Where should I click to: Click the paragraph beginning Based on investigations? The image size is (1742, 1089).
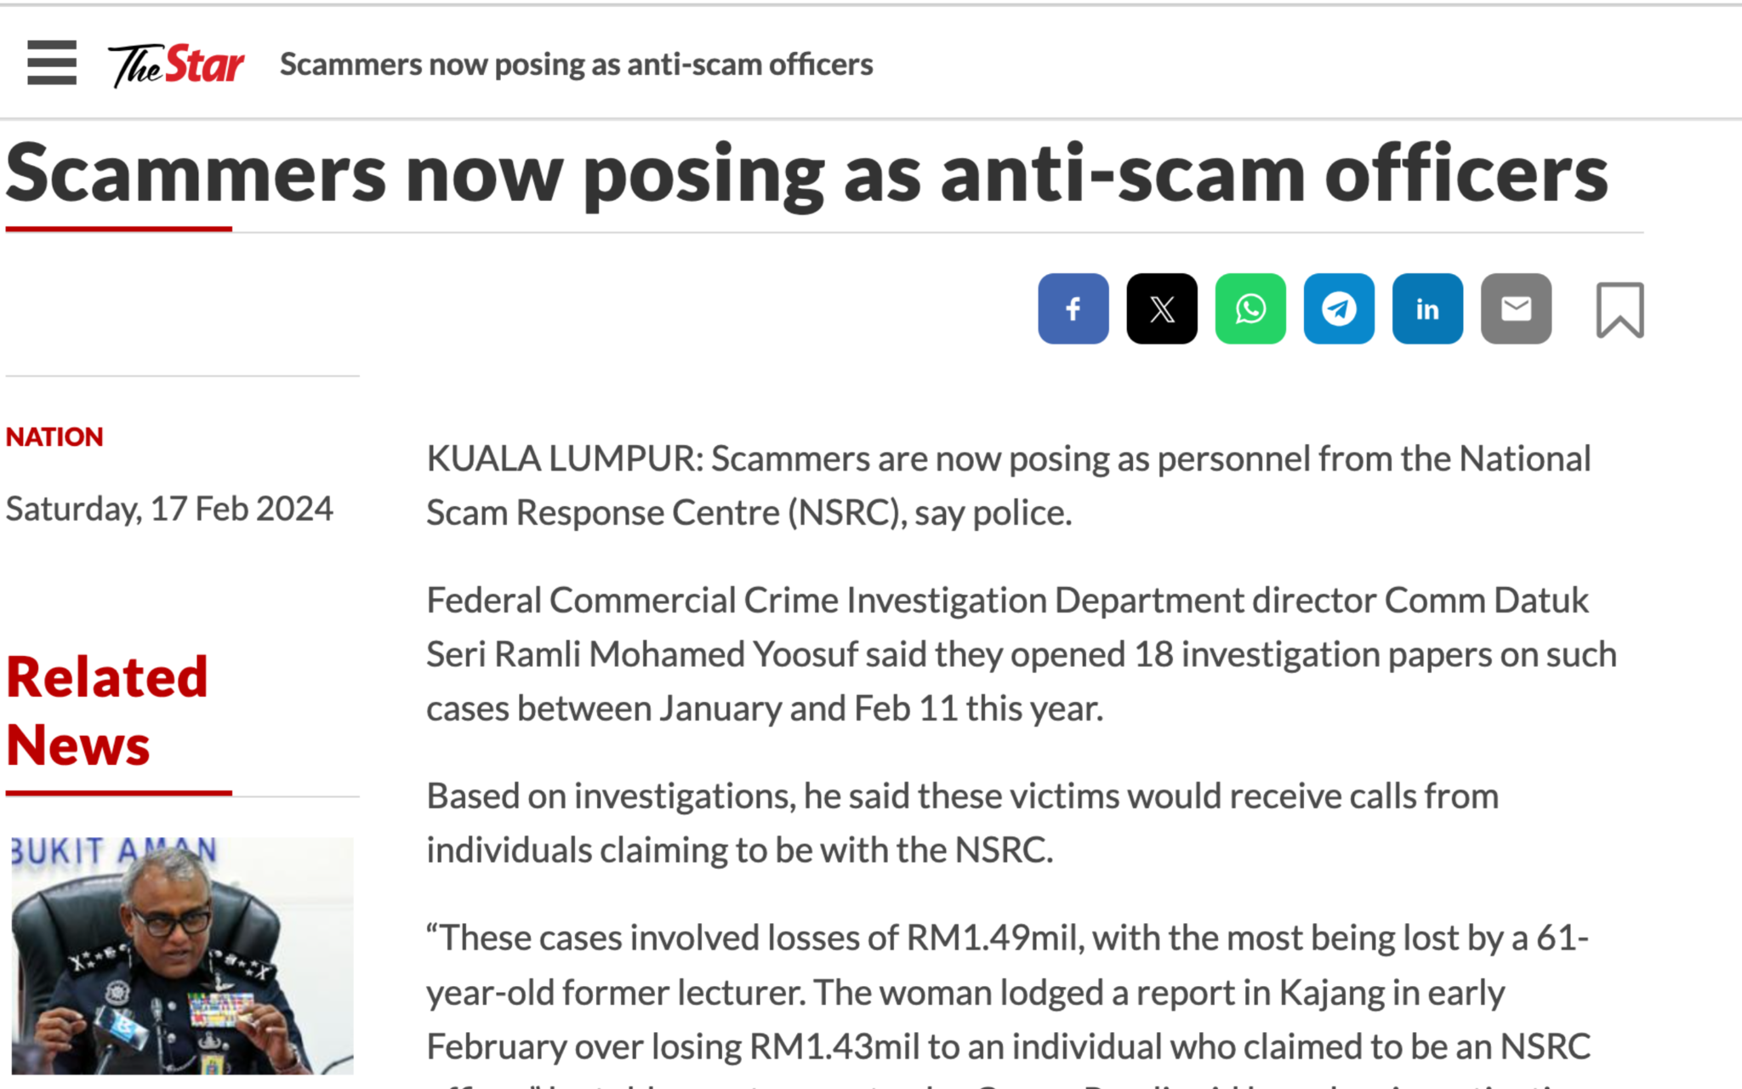click(961, 822)
